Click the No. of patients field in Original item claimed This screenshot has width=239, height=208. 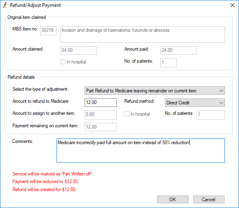[168, 63]
